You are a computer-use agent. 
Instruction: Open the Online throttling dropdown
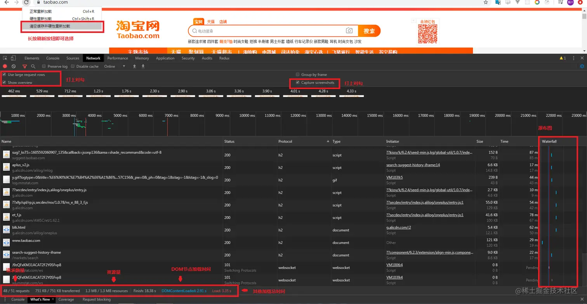coord(115,66)
